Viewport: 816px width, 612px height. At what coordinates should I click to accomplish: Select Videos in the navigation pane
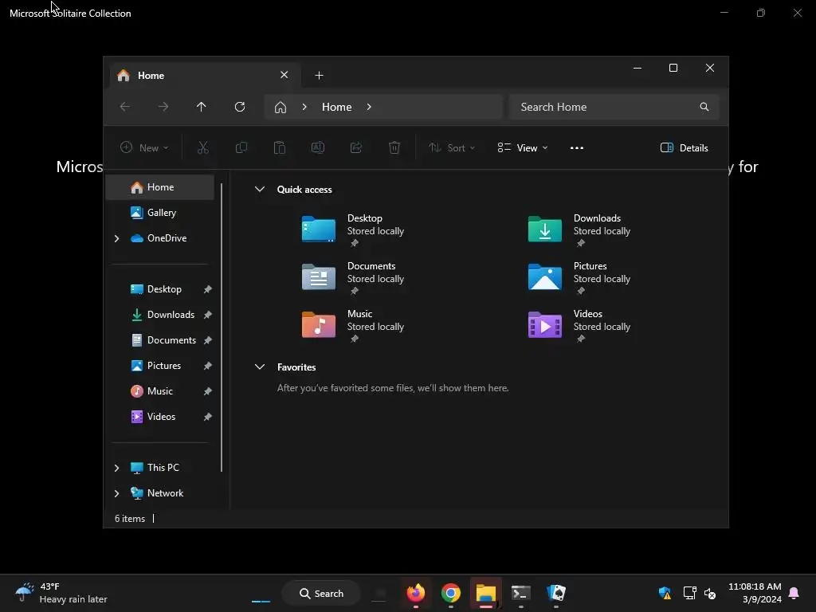159,417
